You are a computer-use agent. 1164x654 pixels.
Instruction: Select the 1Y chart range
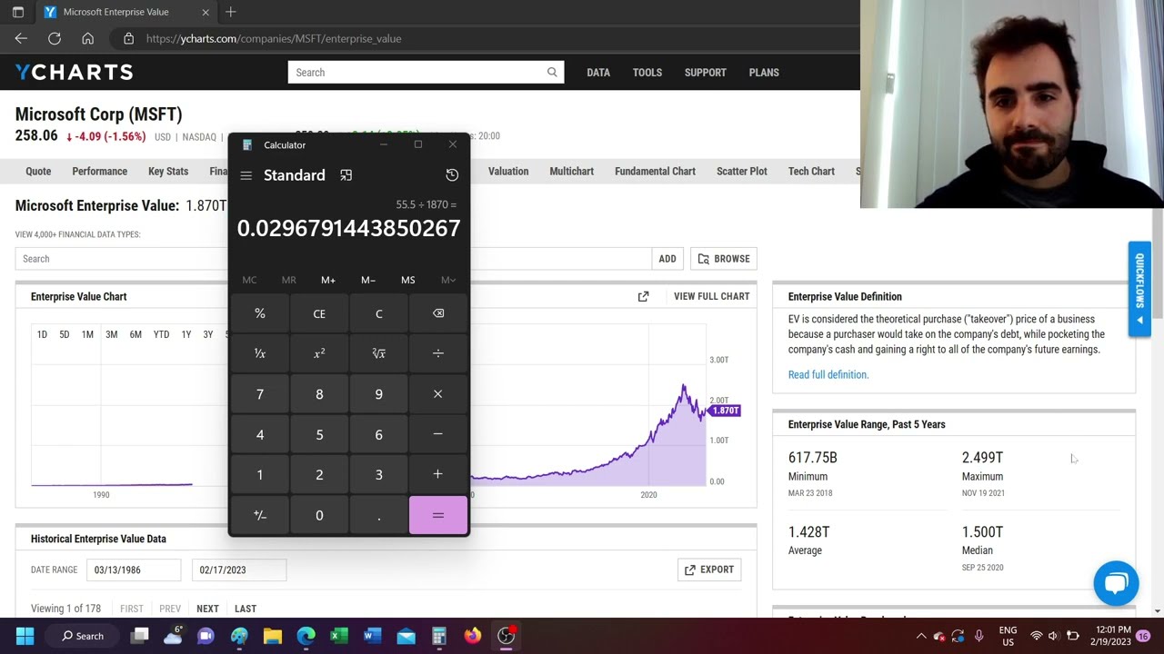[x=186, y=334]
